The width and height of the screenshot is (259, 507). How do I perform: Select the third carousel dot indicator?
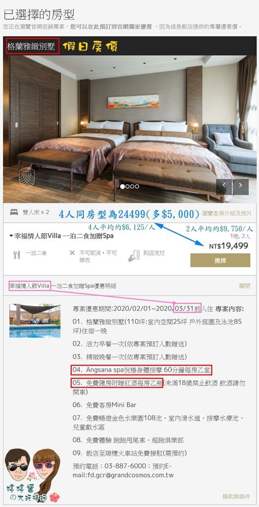(132, 186)
